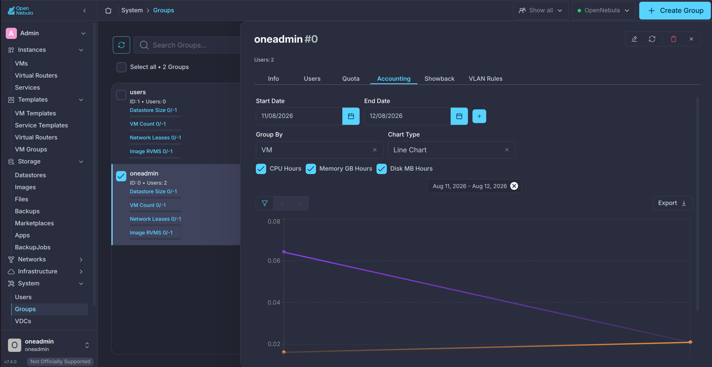
Task: Collapse the Storage section
Action: 81,162
